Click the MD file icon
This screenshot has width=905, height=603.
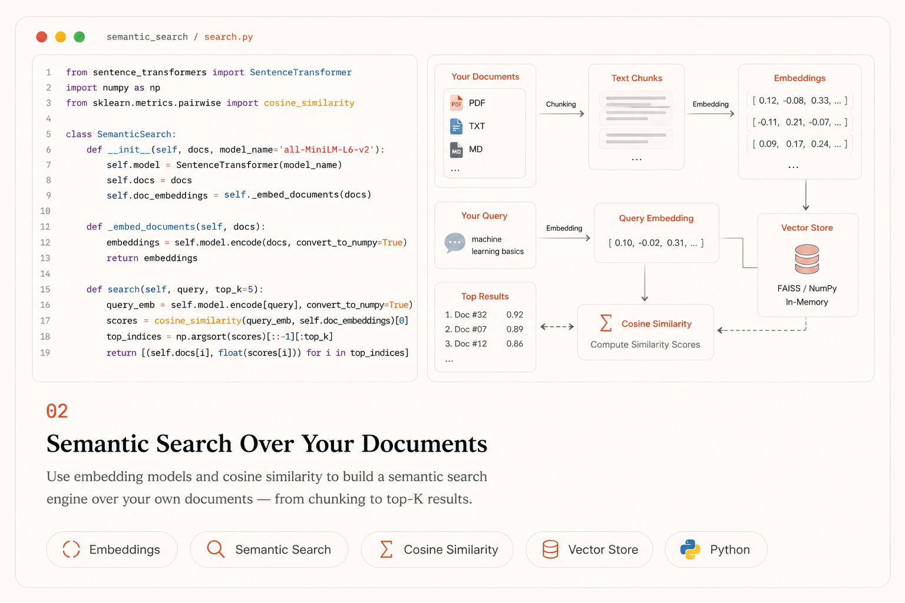tap(457, 150)
